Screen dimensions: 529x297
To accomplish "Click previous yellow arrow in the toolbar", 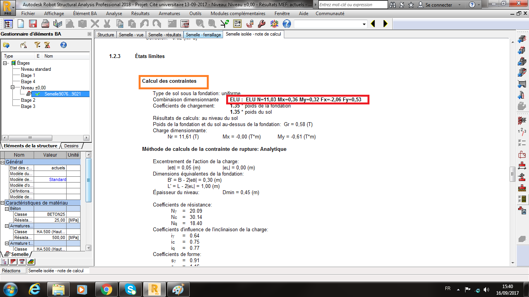I will (373, 24).
